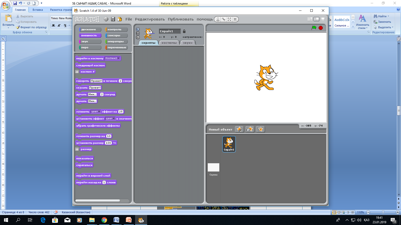401x225 pixels.
Task: Open the File menu in Scratch
Action: [129, 19]
